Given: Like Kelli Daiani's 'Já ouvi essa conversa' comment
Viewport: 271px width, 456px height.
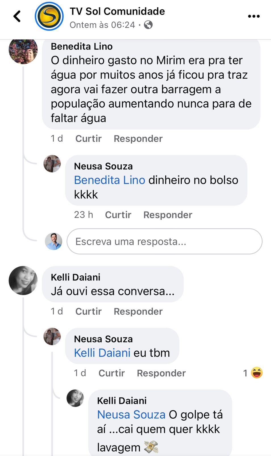Looking at the screenshot, I should pos(88,311).
